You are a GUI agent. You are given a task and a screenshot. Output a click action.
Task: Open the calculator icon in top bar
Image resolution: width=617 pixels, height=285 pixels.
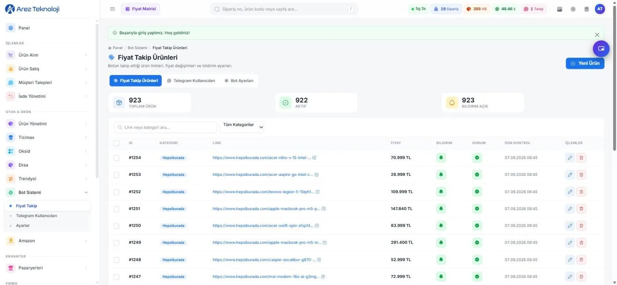click(586, 9)
